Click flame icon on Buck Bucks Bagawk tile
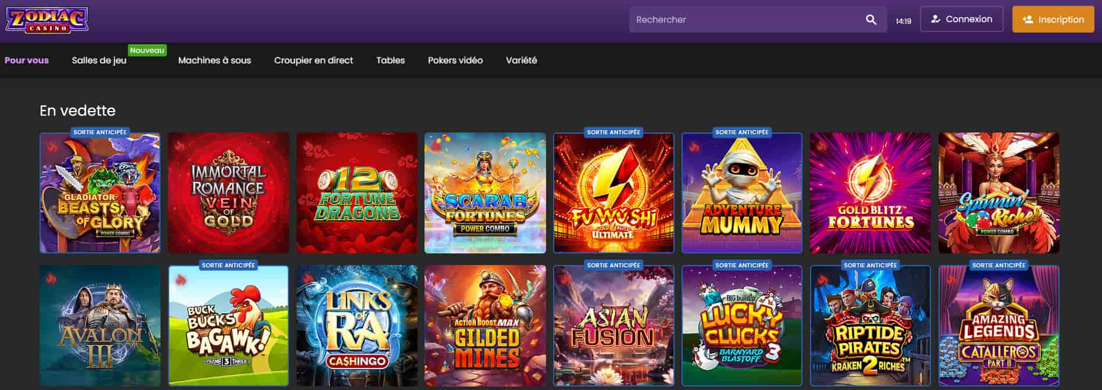 (180, 280)
